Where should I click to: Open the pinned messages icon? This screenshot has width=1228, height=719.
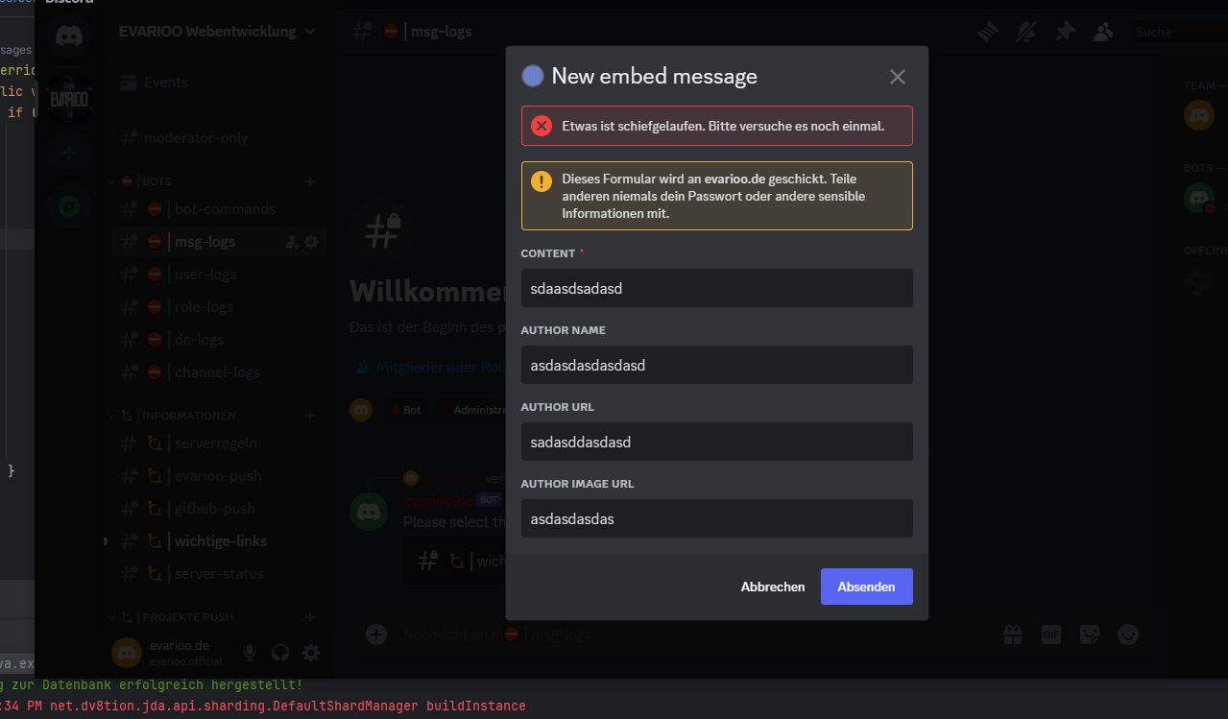tap(1065, 32)
